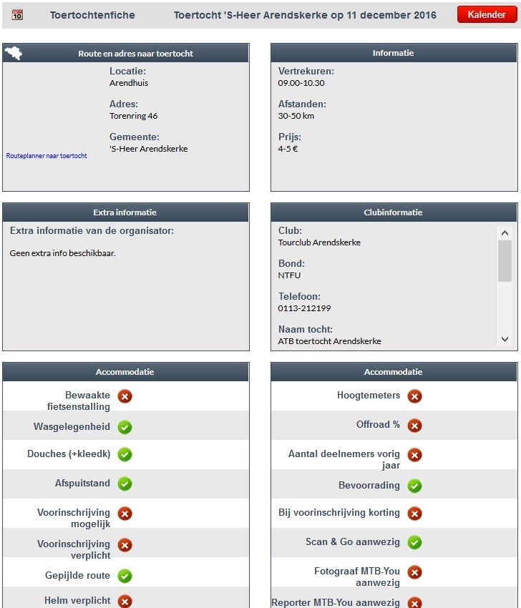Viewport: 521px width, 608px height.
Task: Click the green check beside Wasgelegenheid
Action: (125, 427)
